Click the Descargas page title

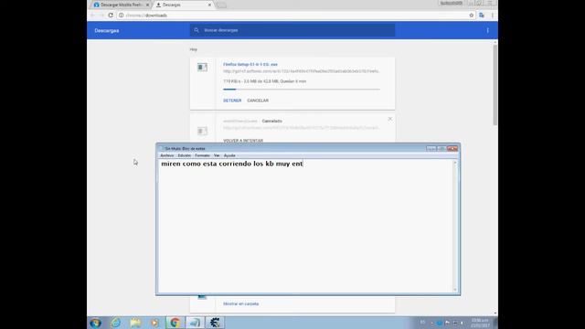[x=107, y=30]
